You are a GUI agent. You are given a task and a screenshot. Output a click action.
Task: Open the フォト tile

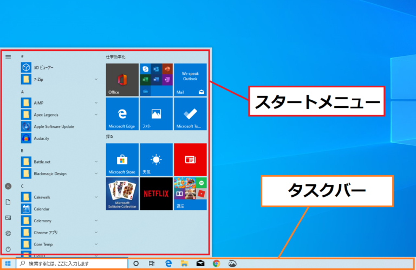(156, 114)
